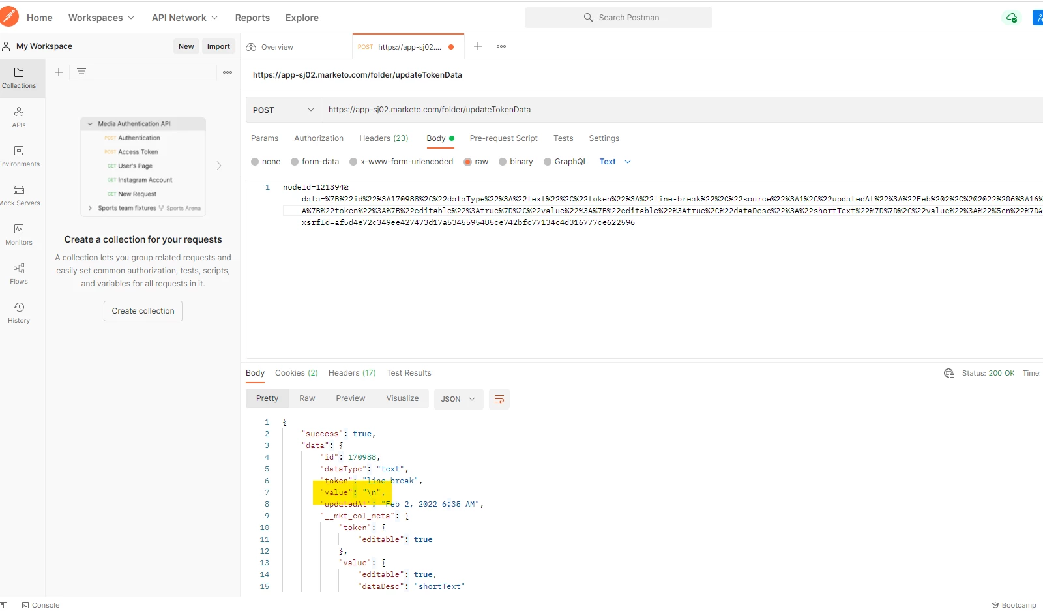Switch to the Tests tab
The image size is (1043, 611).
click(563, 138)
